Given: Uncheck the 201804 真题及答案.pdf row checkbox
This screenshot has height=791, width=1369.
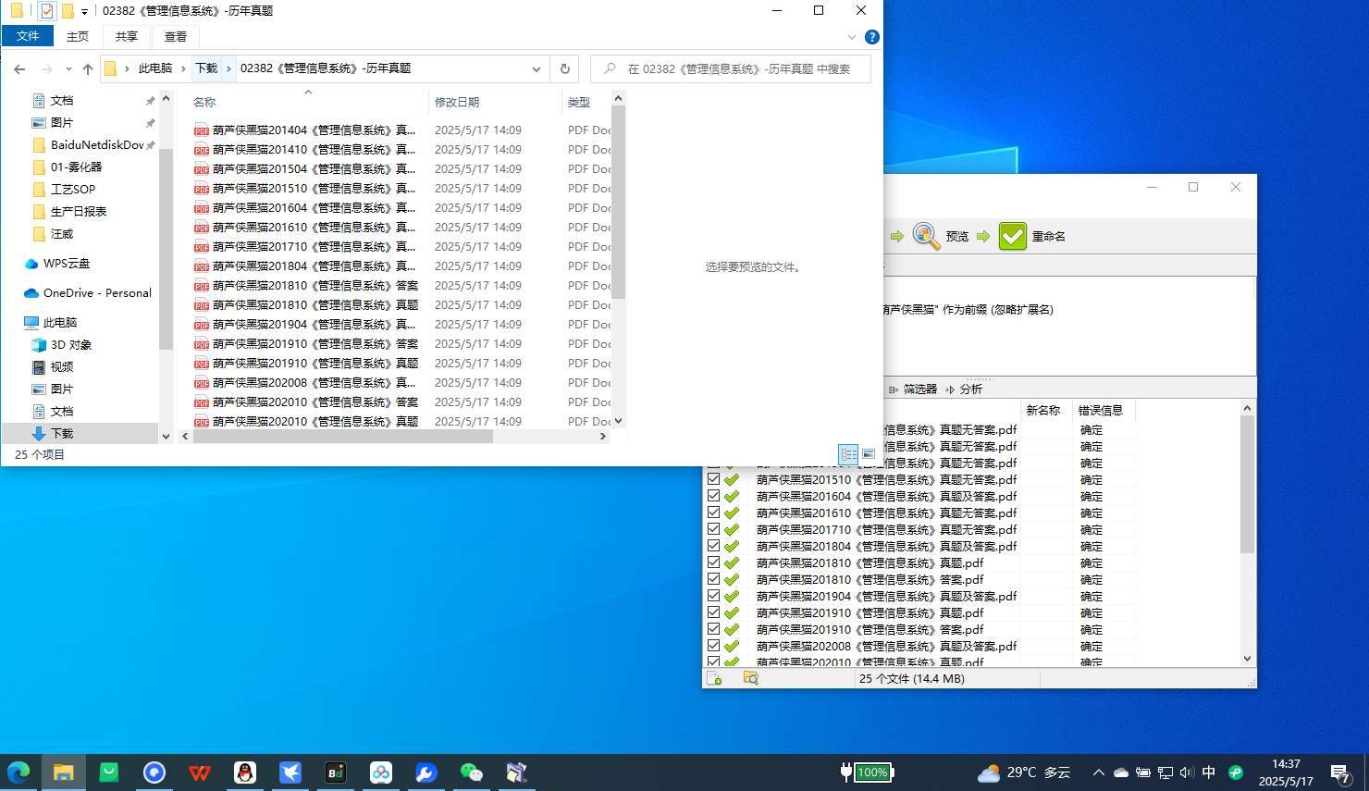Looking at the screenshot, I should coord(713,546).
